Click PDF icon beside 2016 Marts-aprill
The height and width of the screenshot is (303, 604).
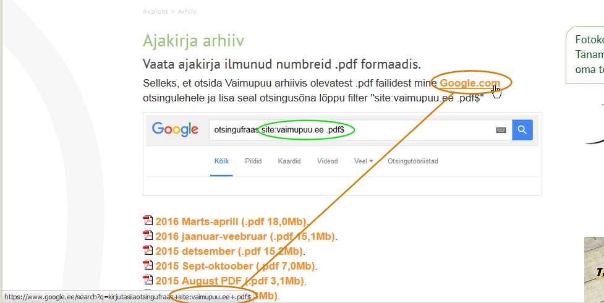click(x=148, y=221)
